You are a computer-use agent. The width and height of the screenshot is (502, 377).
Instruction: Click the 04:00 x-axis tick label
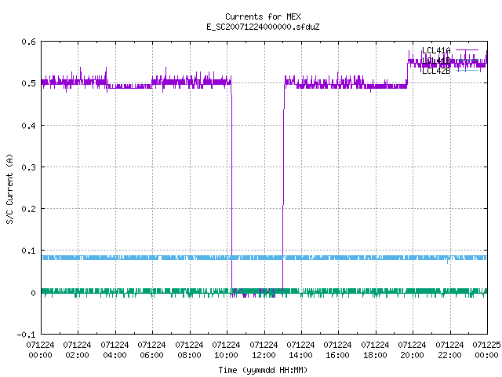tap(115, 355)
